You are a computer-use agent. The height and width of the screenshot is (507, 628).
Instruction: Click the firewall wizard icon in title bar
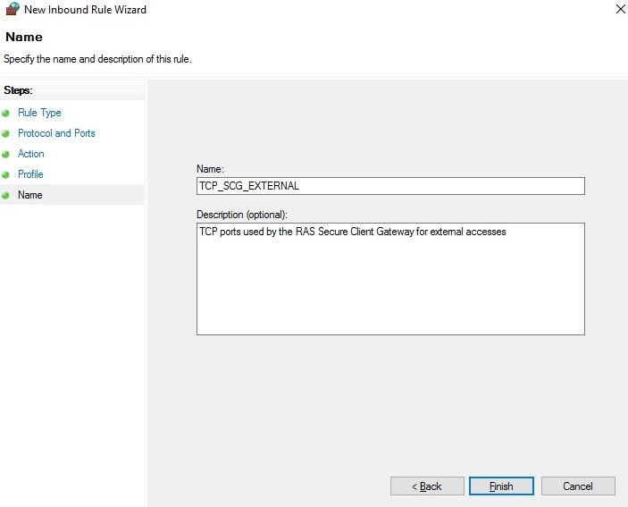[12, 10]
